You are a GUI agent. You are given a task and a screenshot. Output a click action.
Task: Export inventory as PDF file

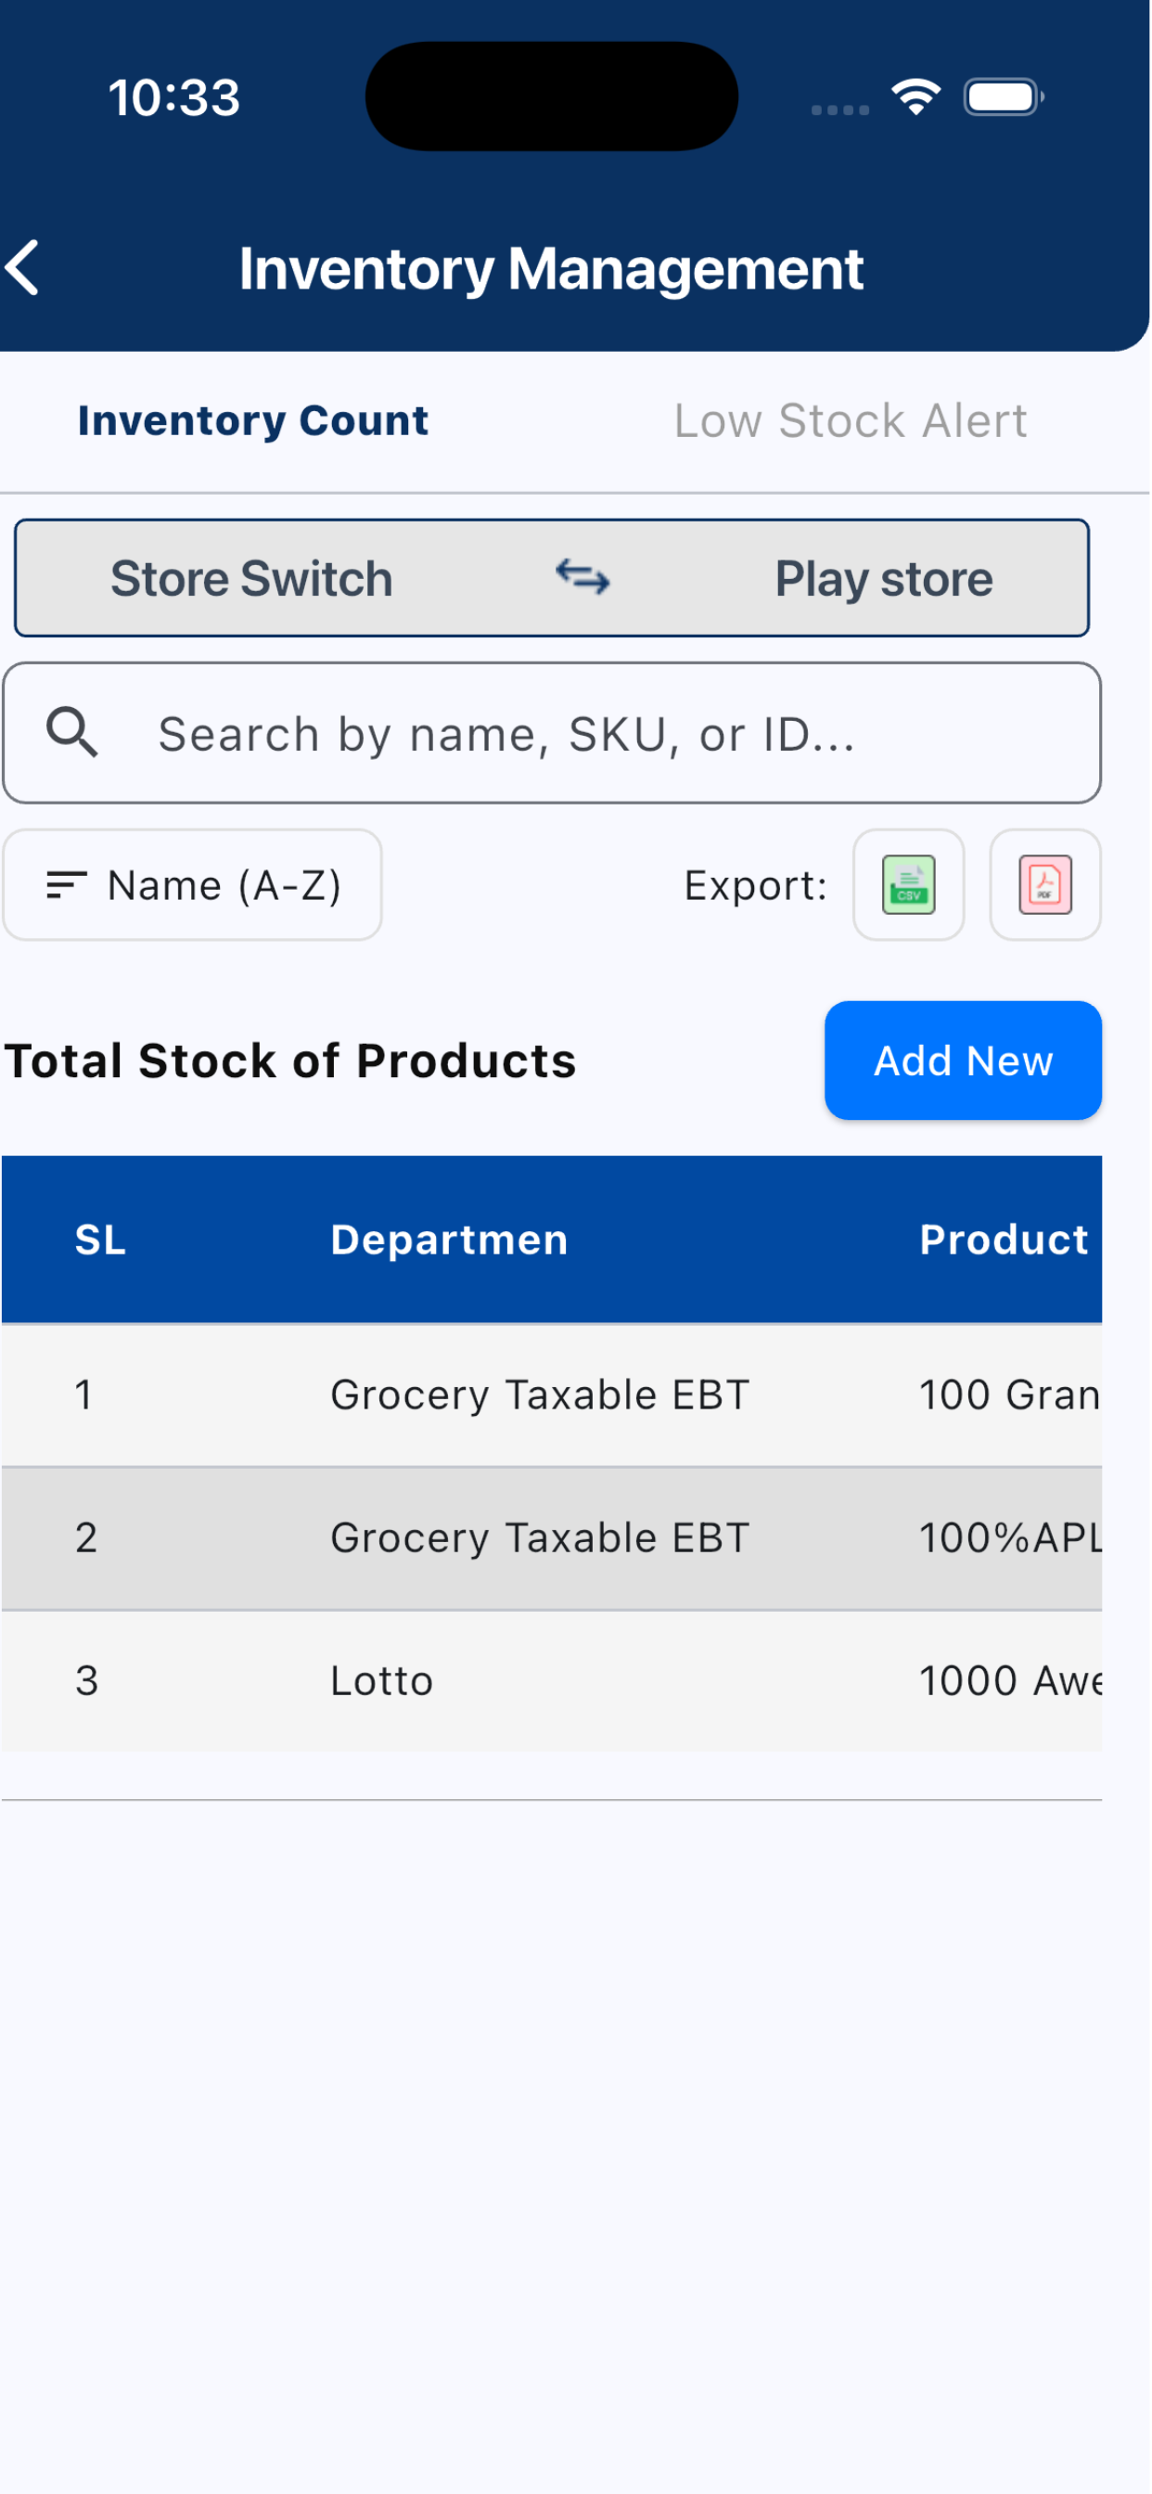(x=1044, y=885)
